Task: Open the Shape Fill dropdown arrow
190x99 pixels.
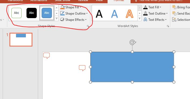Action: click(80, 7)
